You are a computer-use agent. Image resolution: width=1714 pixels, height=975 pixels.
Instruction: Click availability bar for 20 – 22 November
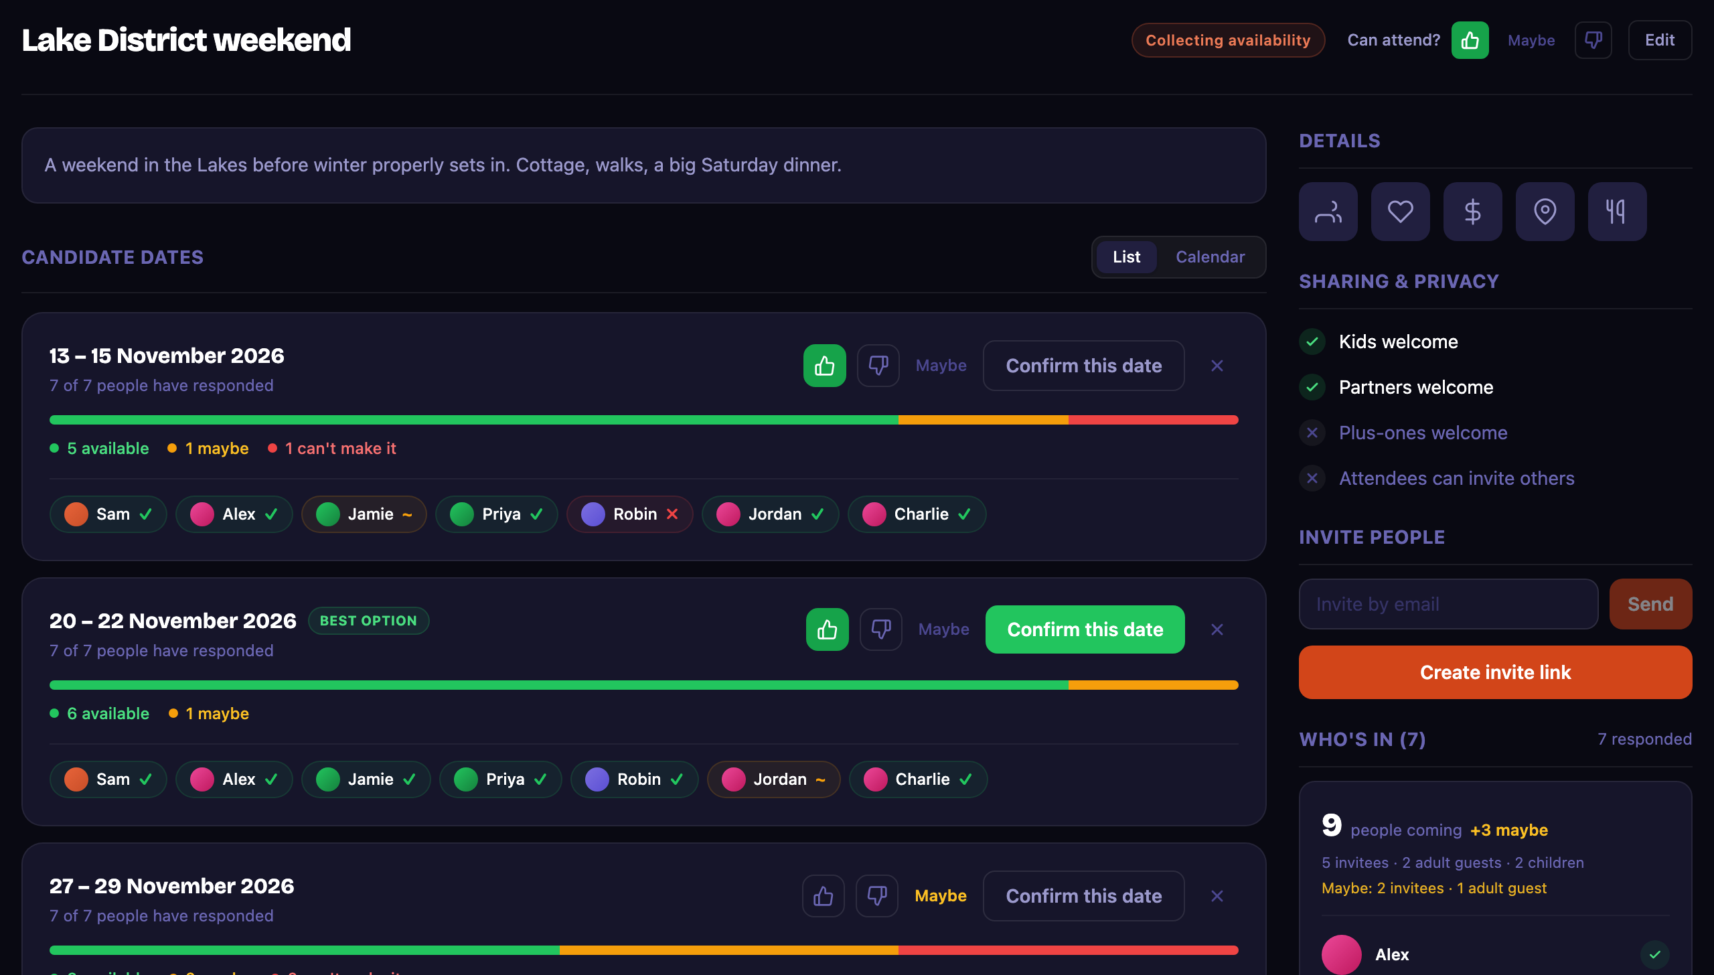(643, 685)
